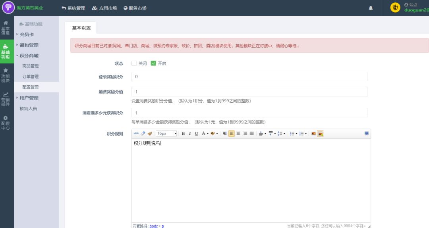Open the bullet list style dropdown arrow
429x228 pixels.
click(297, 134)
